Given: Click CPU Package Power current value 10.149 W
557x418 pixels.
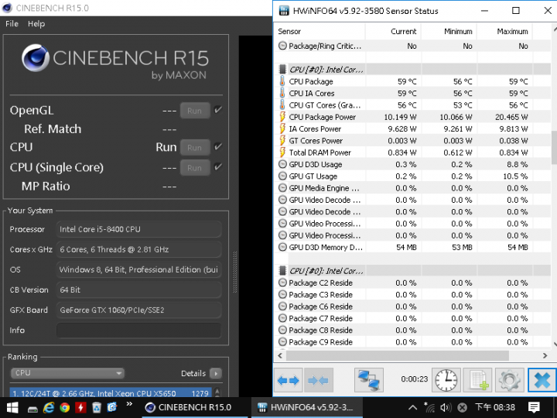Looking at the screenshot, I should pyautogui.click(x=401, y=117).
